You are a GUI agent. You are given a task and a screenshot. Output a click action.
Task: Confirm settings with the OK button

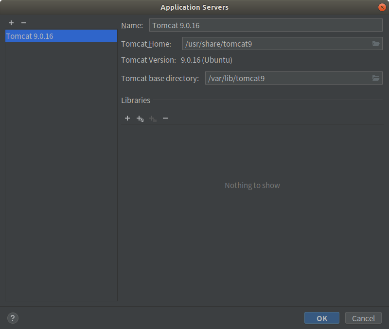[x=321, y=318]
